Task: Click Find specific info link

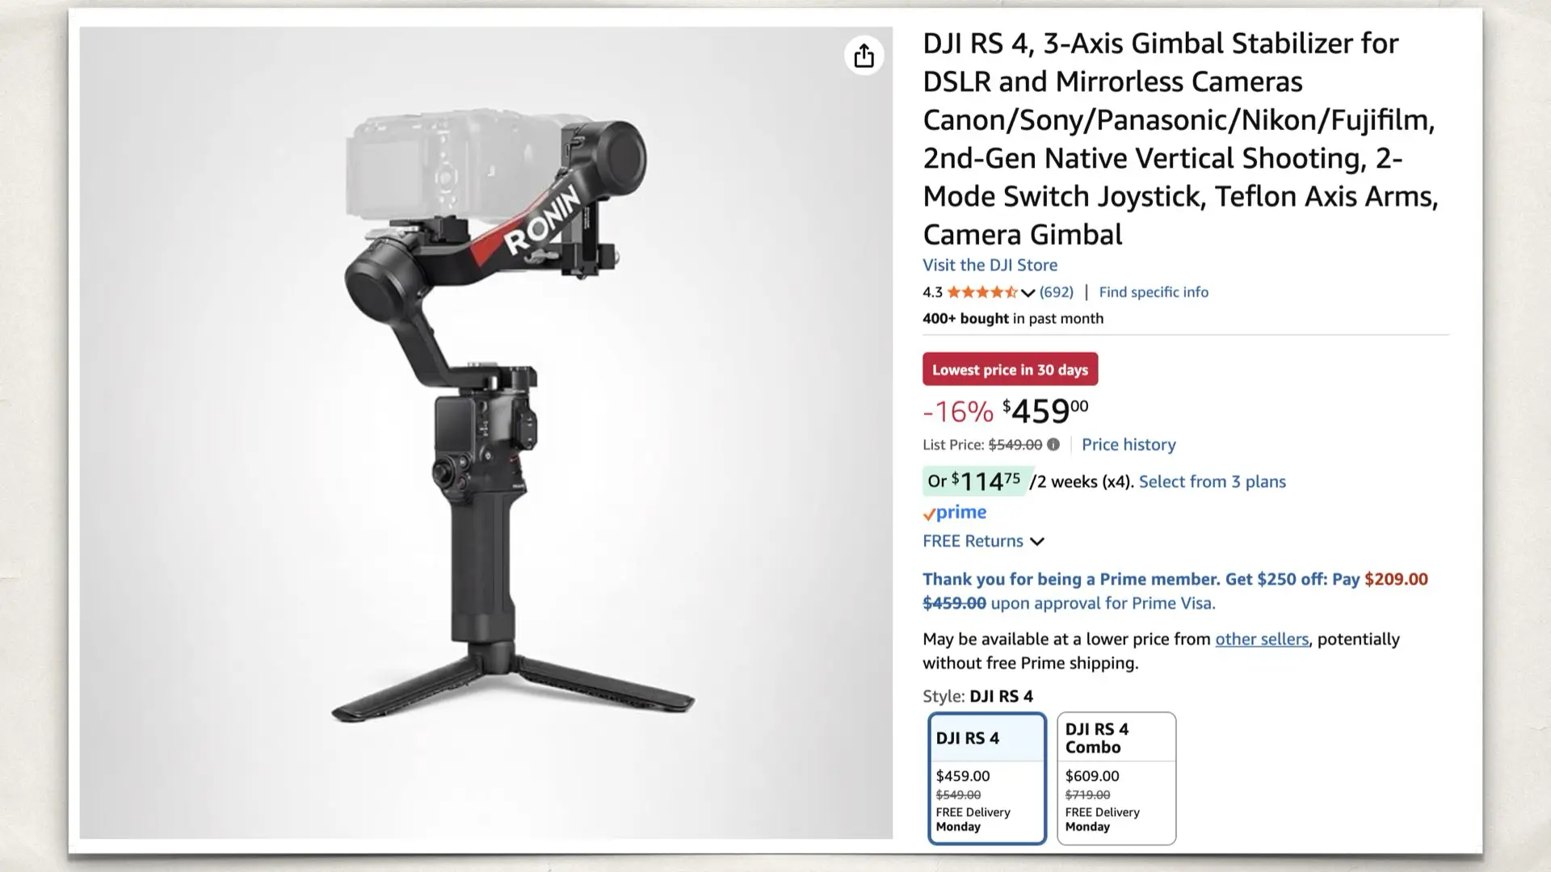Action: (1154, 292)
